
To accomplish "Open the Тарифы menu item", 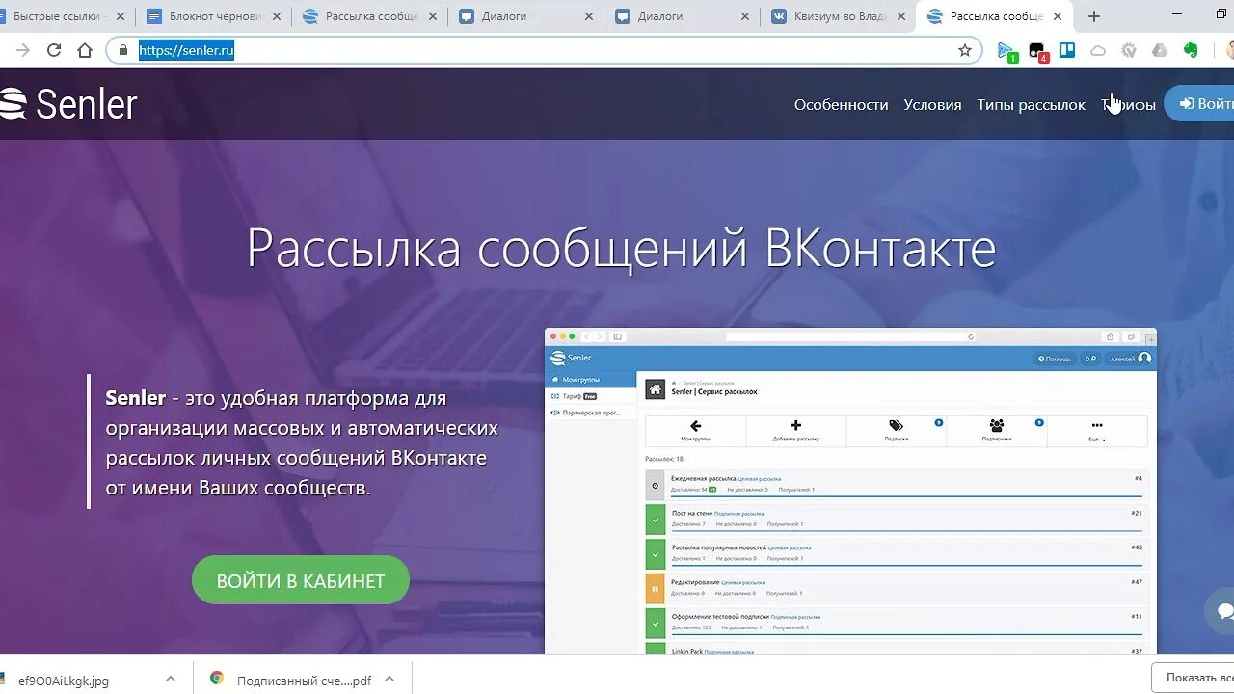I will [1128, 104].
